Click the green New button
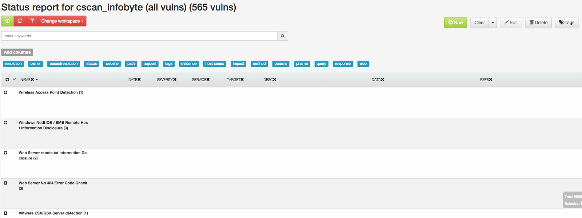 (x=455, y=23)
